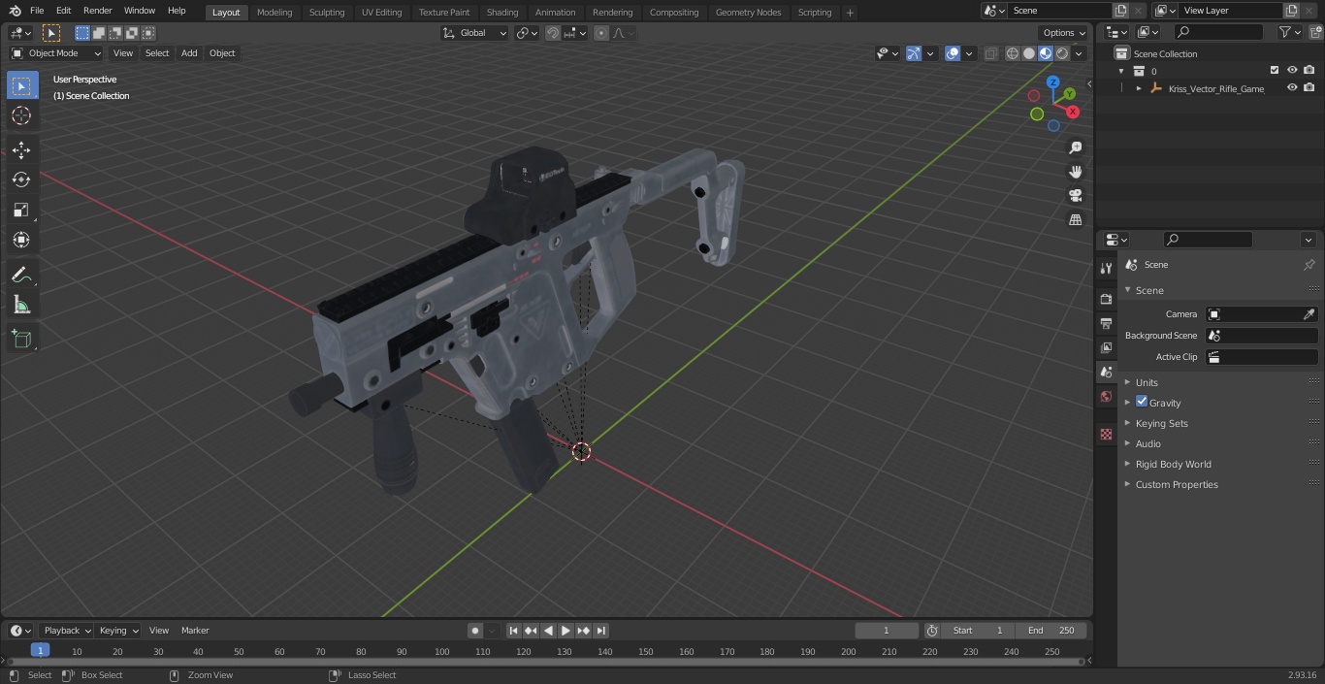
Task: Open Global transform orientation dropdown
Action: (x=475, y=33)
